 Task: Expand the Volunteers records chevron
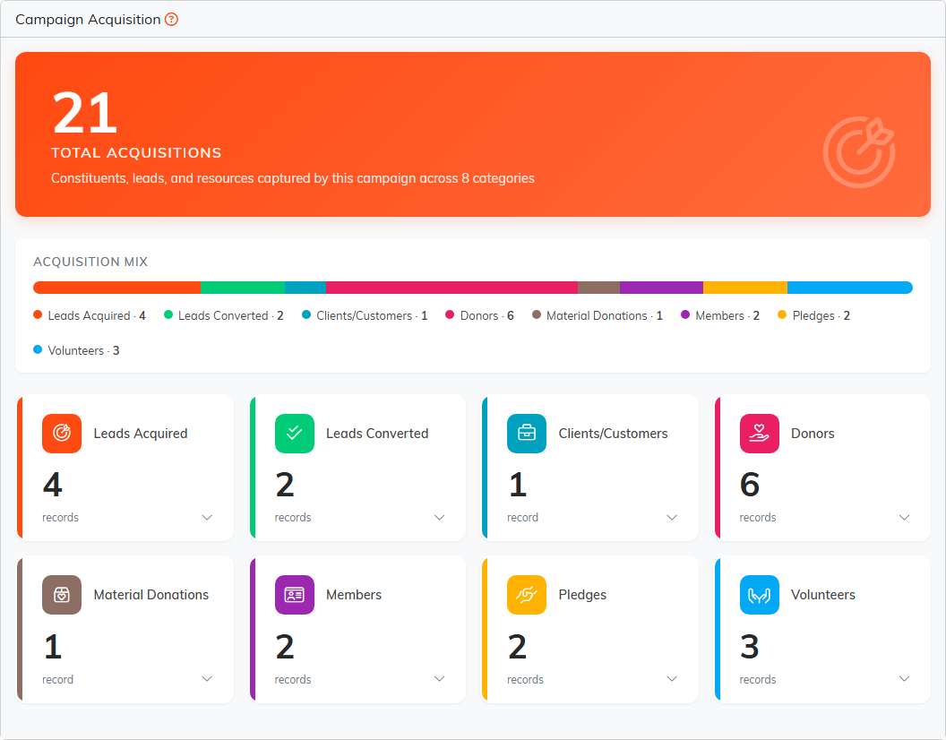coord(904,679)
